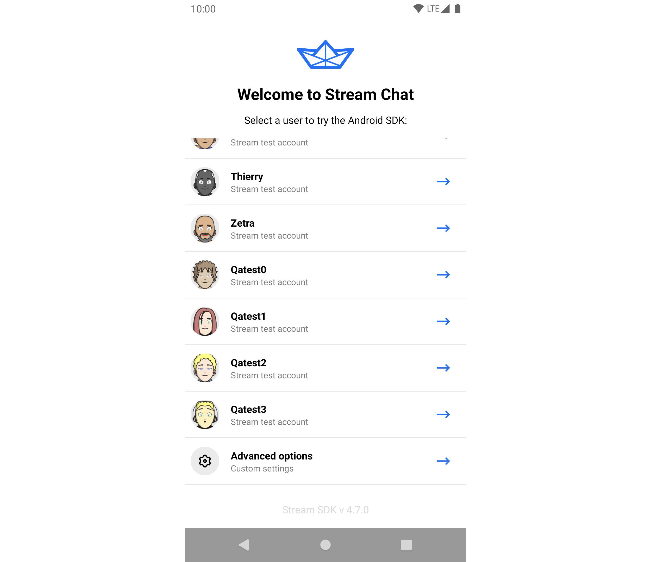Viewport: 651px width, 562px height.
Task: Toggle Advanced options visibility
Action: pos(325,461)
